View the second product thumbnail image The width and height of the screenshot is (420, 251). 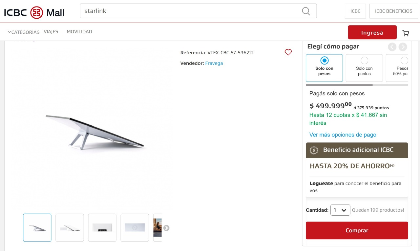click(x=70, y=228)
